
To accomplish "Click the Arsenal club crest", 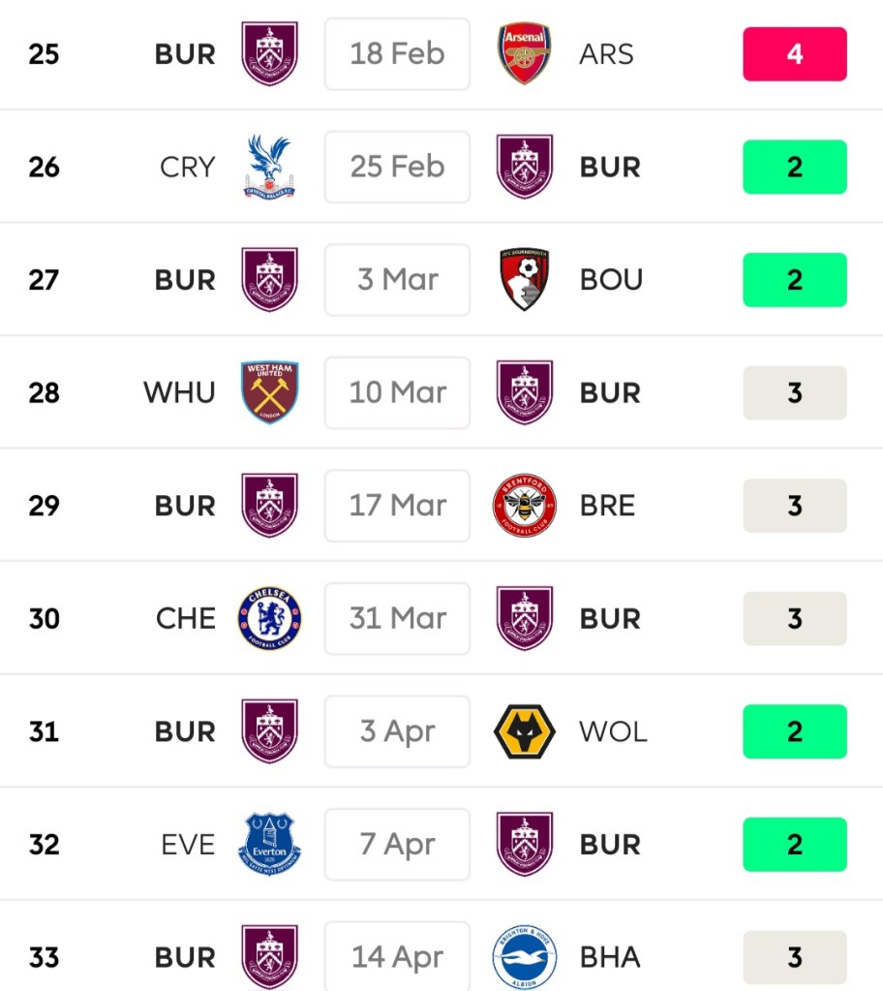I will (524, 54).
